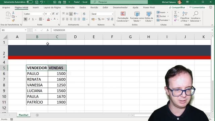Apply the font color A button
This screenshot has height=121, width=215.
pos(54,19)
